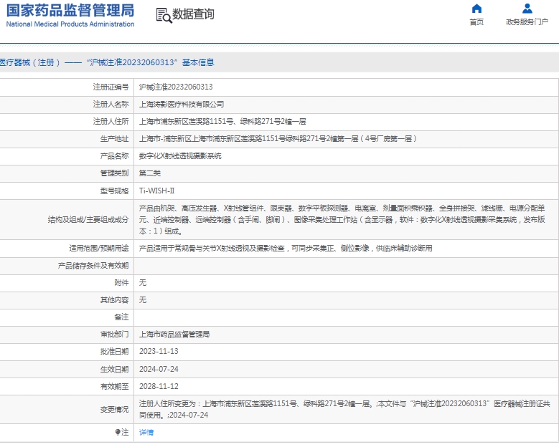Click model value Ti-WISH-II

click(157, 191)
